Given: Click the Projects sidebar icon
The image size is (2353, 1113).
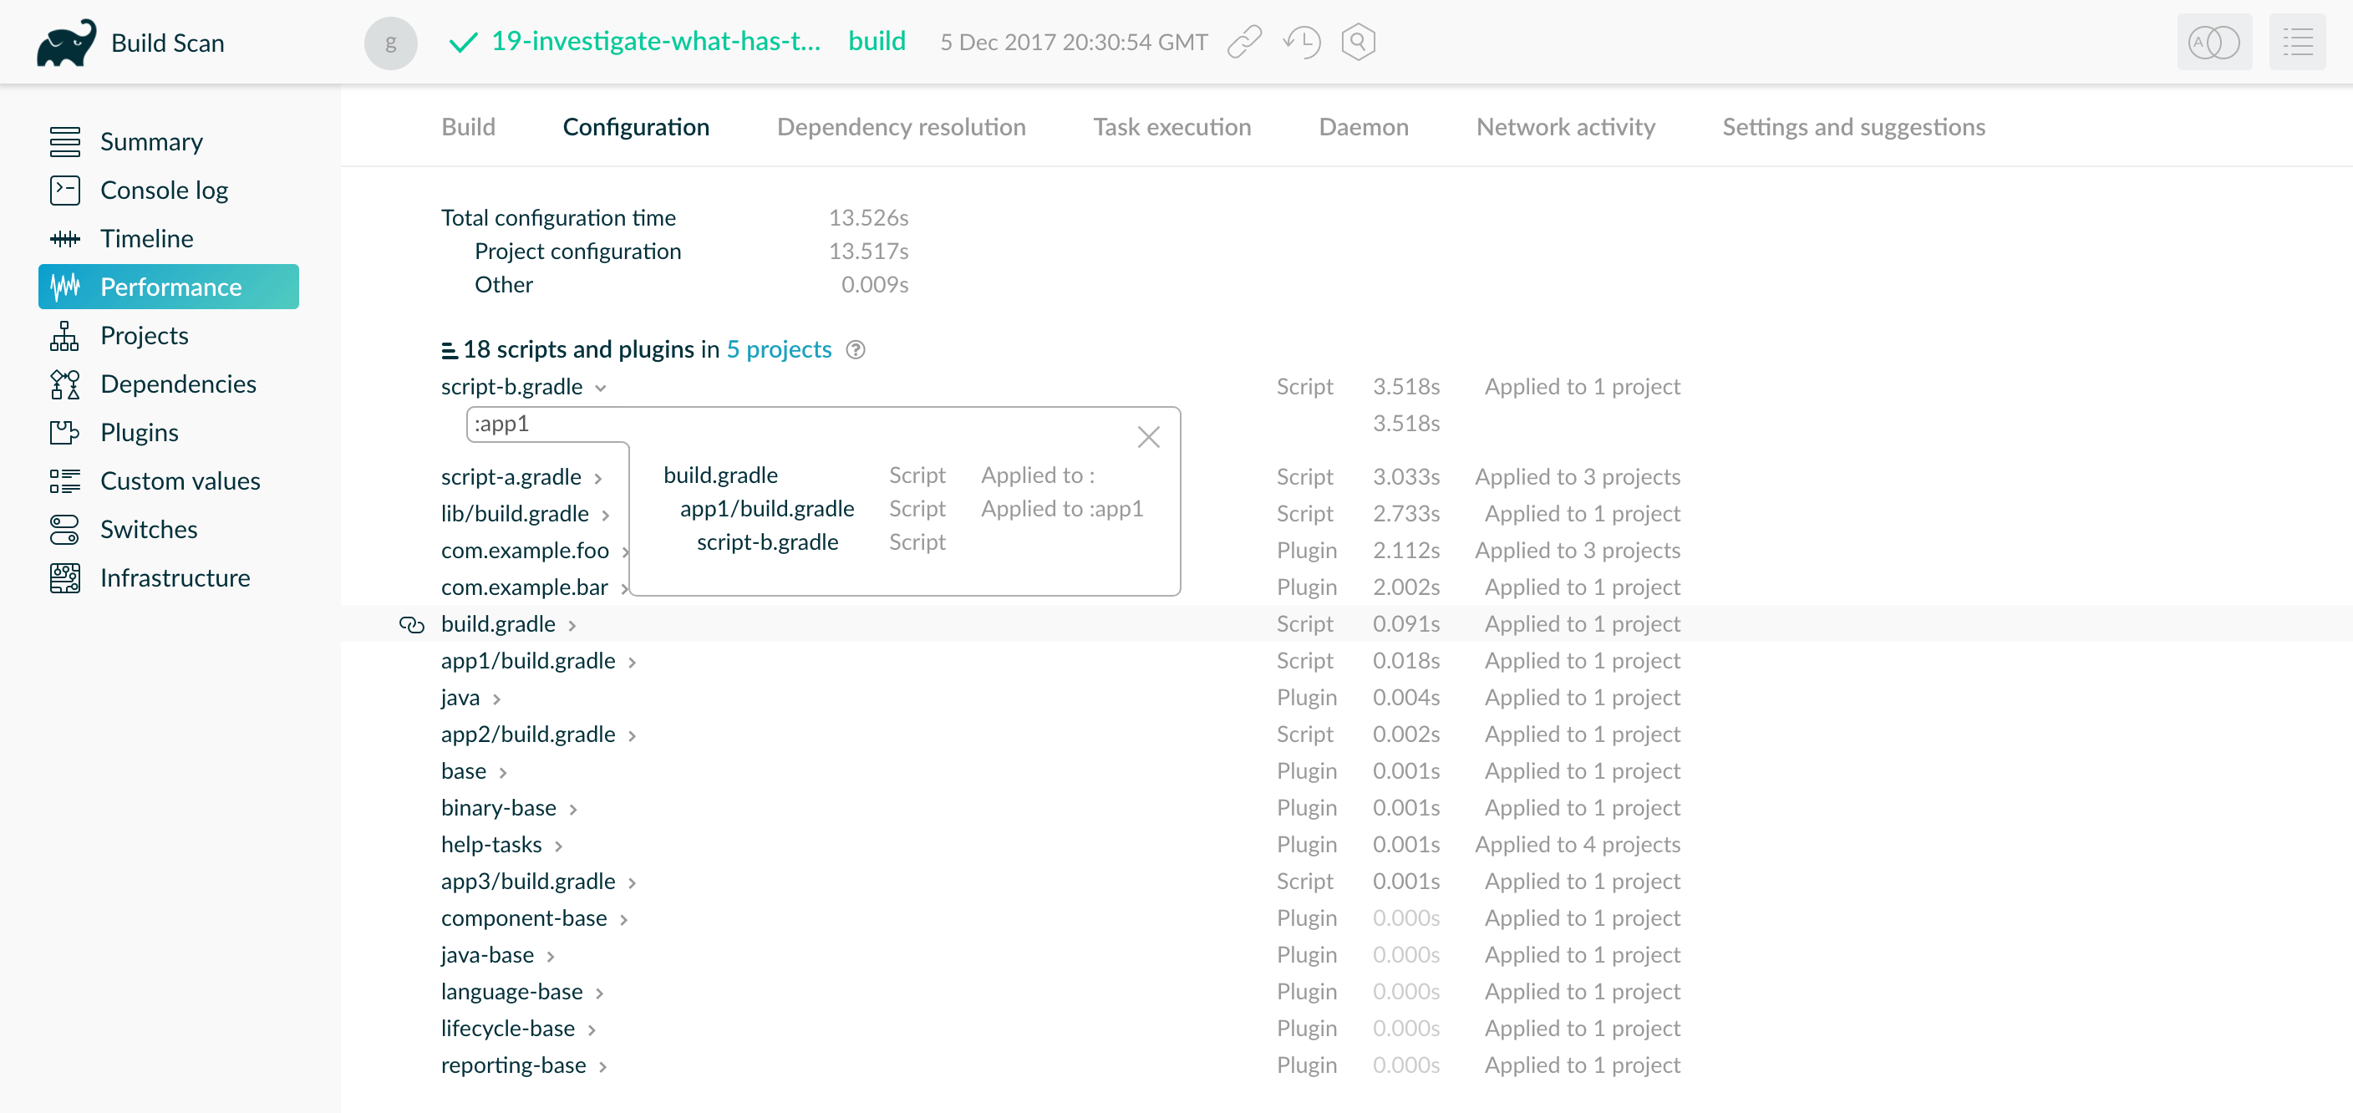Looking at the screenshot, I should pyautogui.click(x=64, y=334).
